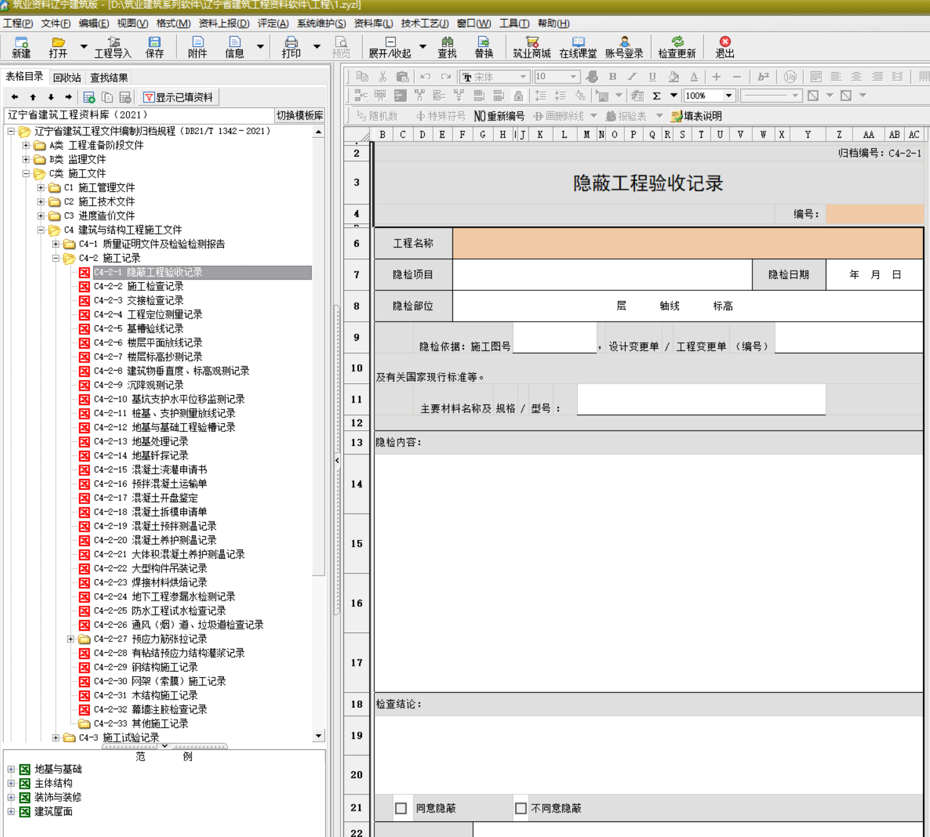The image size is (930, 837).
Task: Expand the A类 工程准备阶段文件 node
Action: point(26,145)
